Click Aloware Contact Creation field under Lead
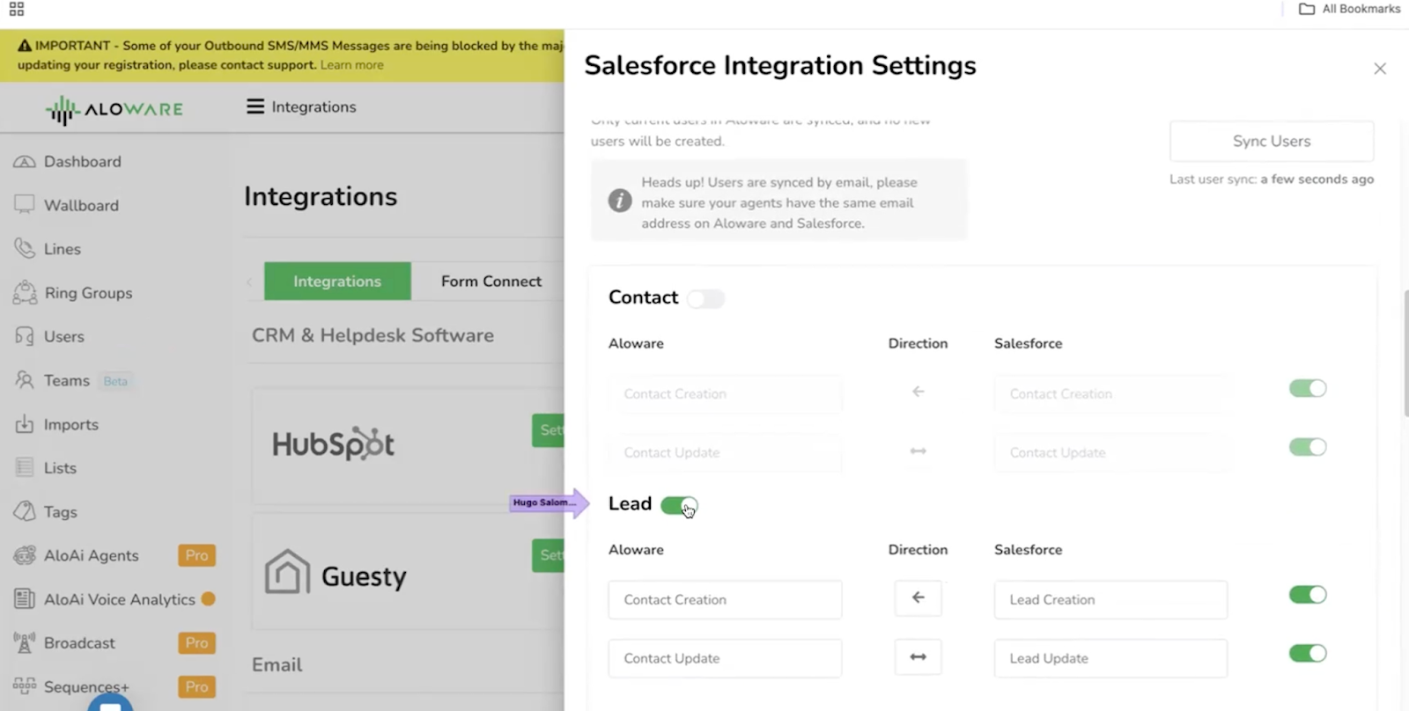Image resolution: width=1409 pixels, height=711 pixels. (725, 599)
